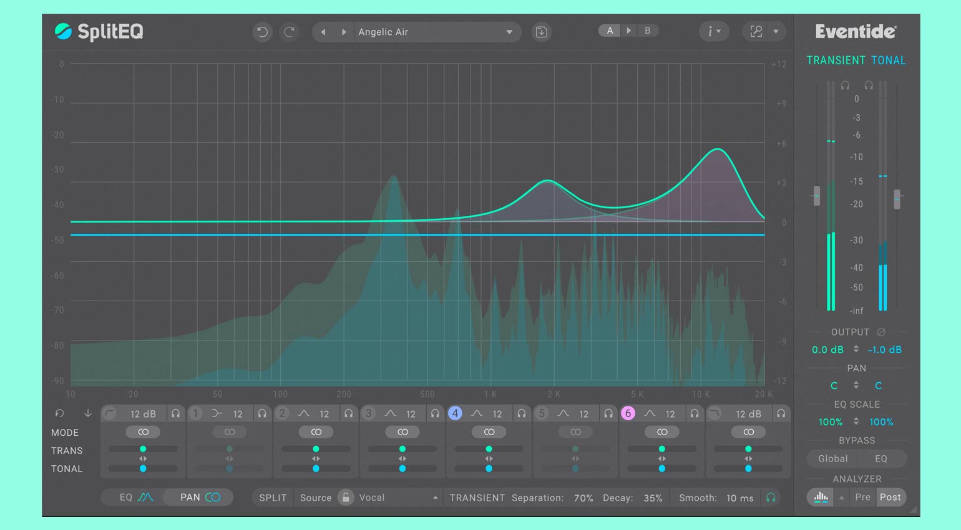Screen dimensions: 961x530
Task: Click the undo arrow in the top toolbar
Action: coord(263,32)
